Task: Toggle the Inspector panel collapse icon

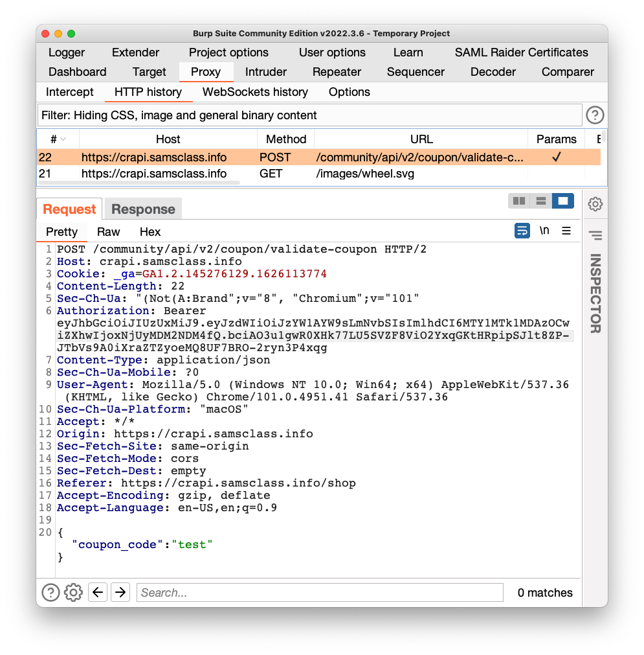Action: tap(595, 235)
